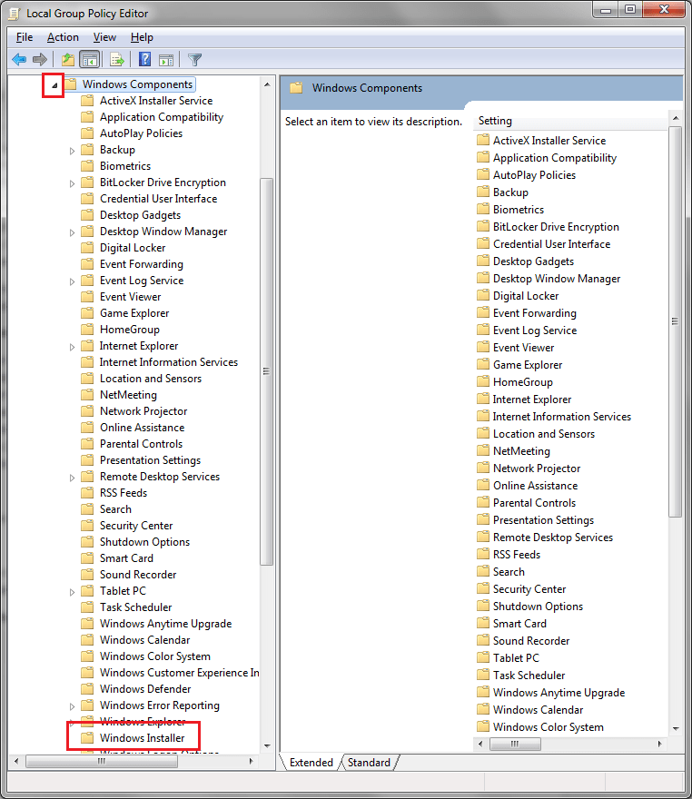
Task: Select Security Center in the tree
Action: [x=136, y=526]
